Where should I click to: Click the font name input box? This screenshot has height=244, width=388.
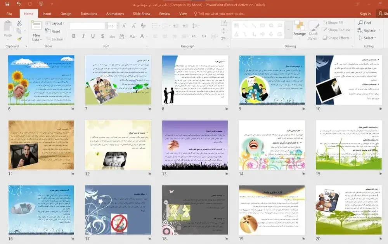(x=87, y=26)
